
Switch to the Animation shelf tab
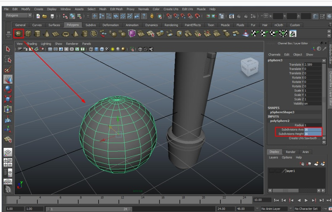coord(132,25)
